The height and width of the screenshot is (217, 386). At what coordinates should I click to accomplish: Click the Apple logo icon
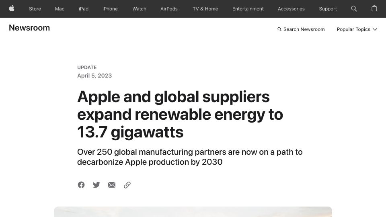pyautogui.click(x=12, y=8)
